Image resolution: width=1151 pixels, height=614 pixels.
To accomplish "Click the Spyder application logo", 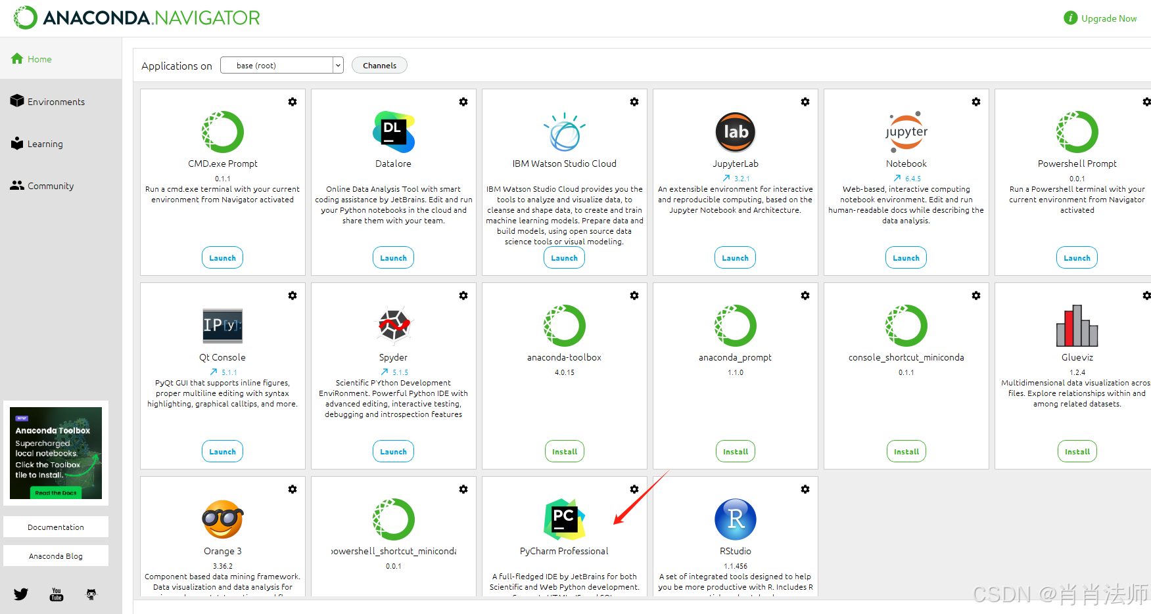I will 394,325.
